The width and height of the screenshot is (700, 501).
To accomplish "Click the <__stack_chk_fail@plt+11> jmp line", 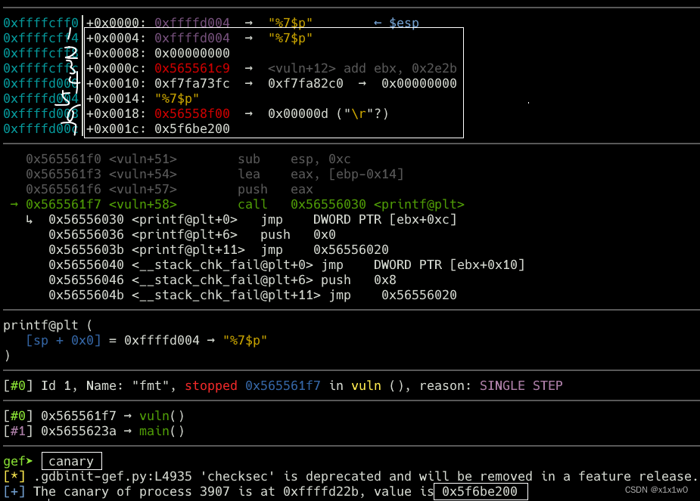I will 253,295.
